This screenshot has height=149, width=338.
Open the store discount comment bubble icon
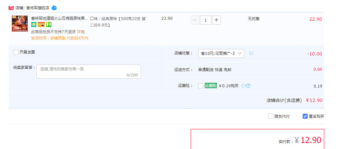click(251, 53)
